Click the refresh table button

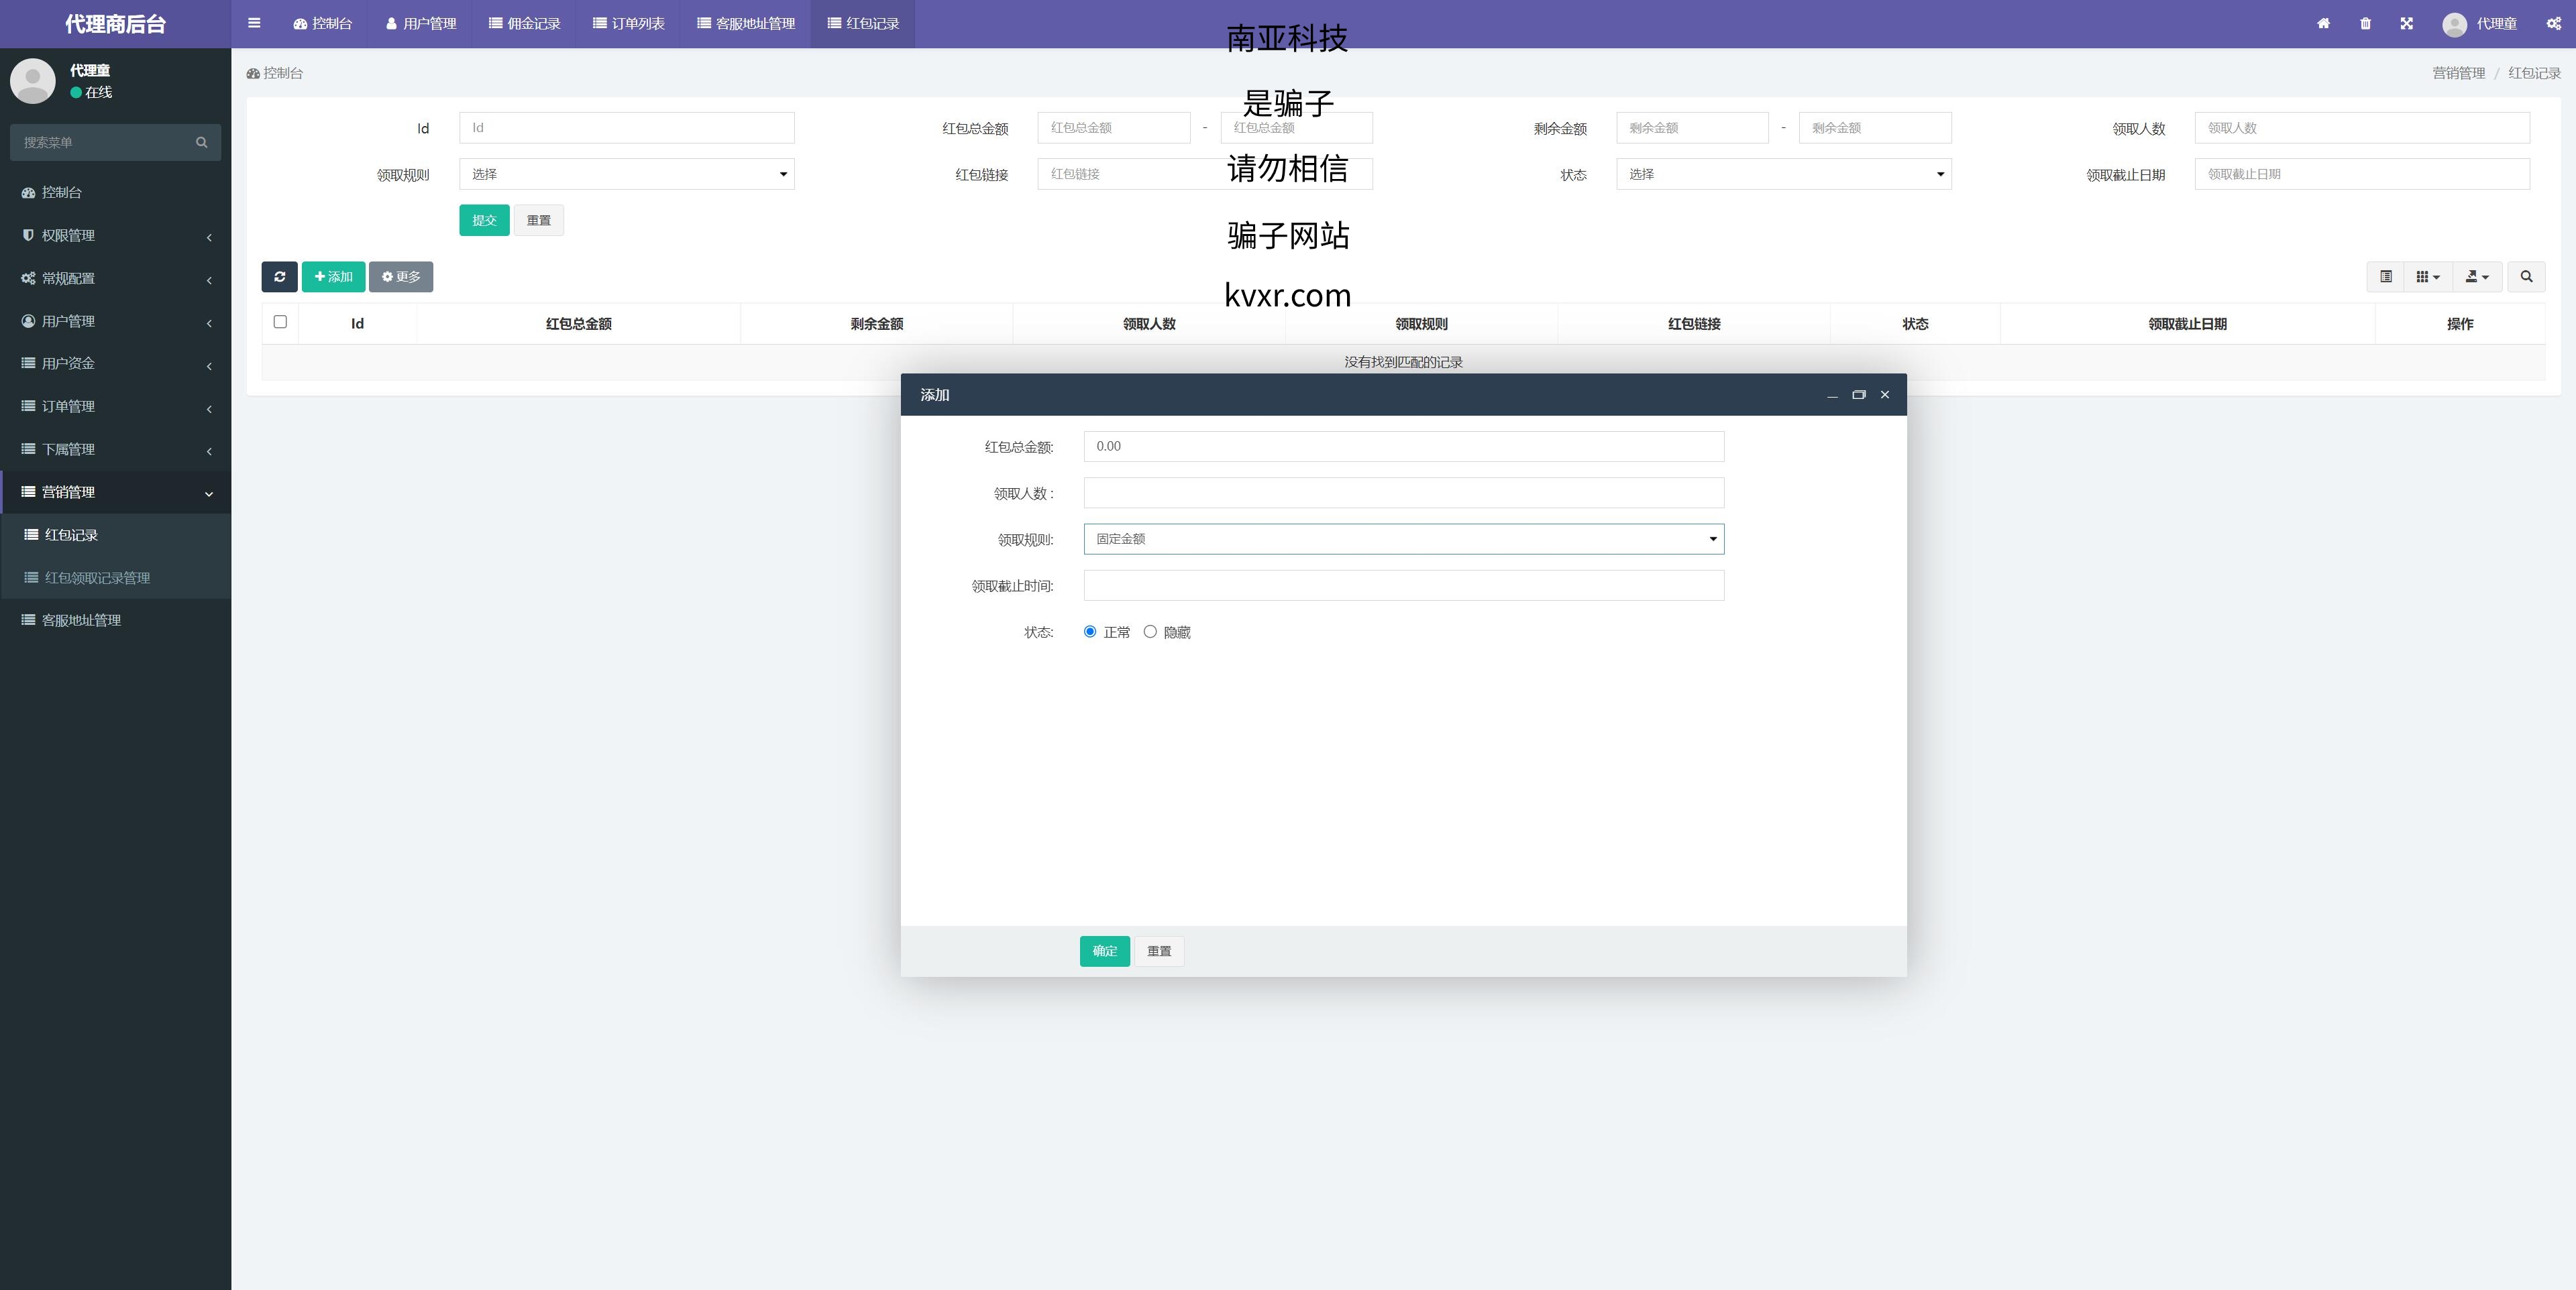[280, 277]
